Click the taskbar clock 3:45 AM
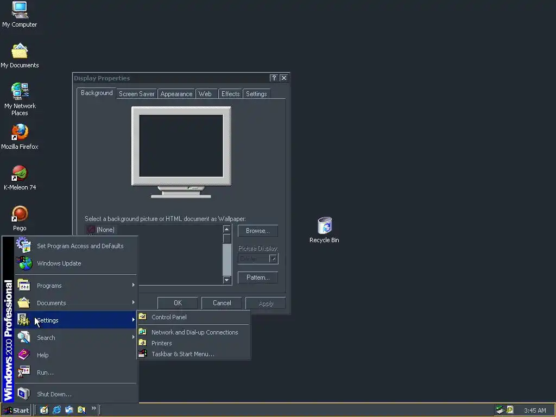Viewport: 556px width, 417px height. (x=535, y=410)
